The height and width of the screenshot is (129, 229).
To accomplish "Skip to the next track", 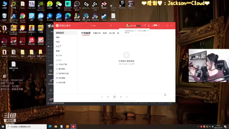I will (x=121, y=97).
